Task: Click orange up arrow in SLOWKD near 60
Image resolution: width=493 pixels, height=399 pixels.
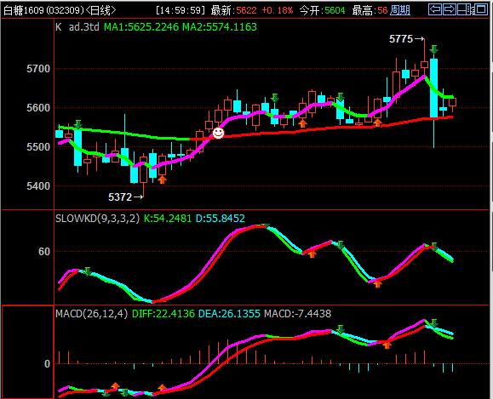Action: [312, 254]
